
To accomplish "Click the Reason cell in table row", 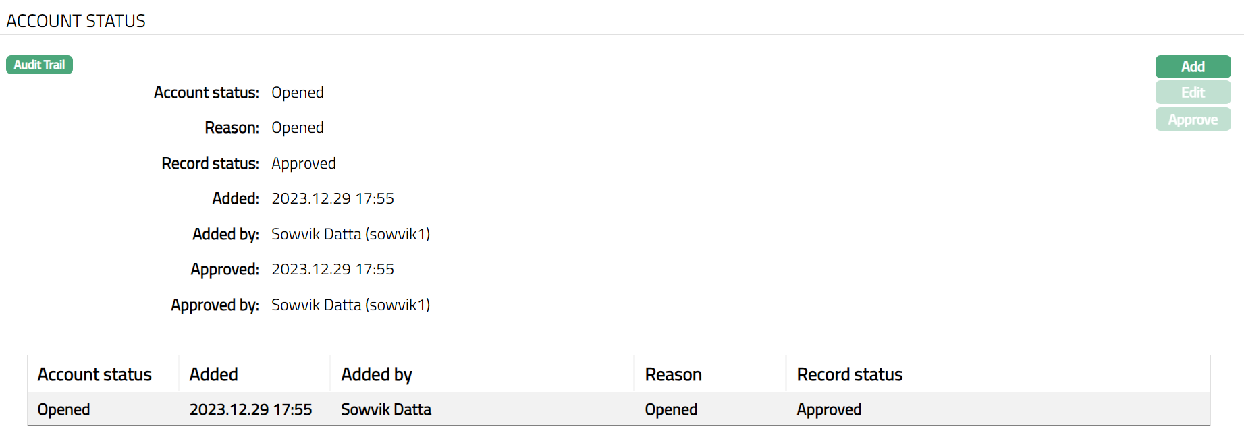I will click(x=671, y=409).
